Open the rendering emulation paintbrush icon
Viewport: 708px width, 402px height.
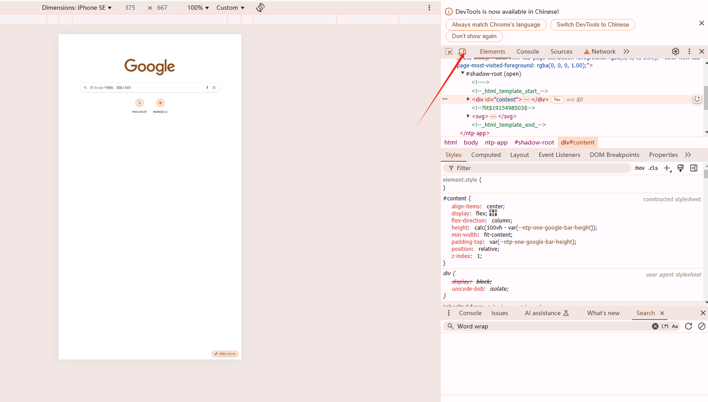point(681,168)
